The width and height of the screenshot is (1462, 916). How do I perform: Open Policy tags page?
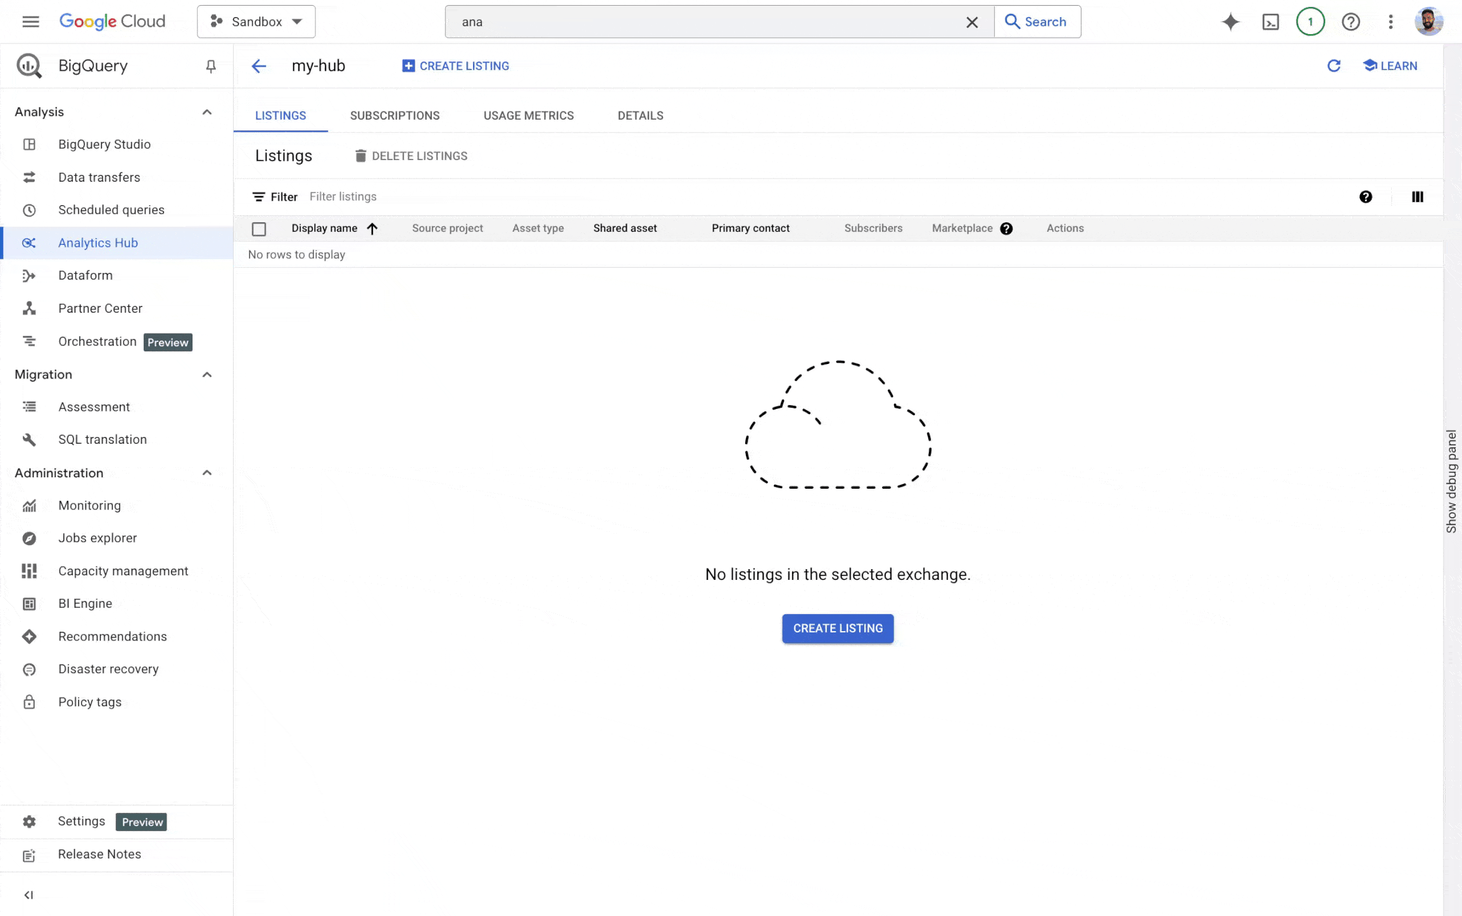[117, 702]
